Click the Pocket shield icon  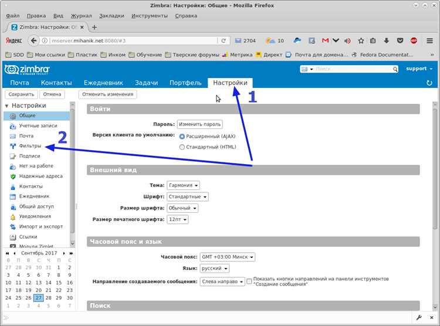click(400, 41)
